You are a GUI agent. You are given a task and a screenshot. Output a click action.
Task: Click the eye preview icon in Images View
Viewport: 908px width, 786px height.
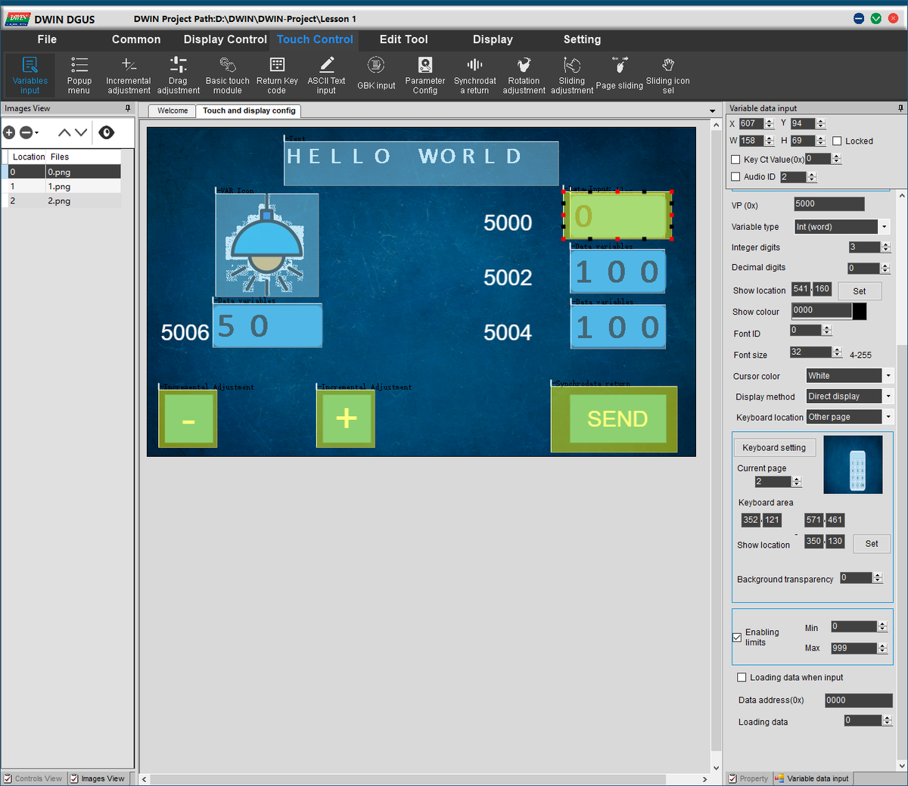click(107, 132)
